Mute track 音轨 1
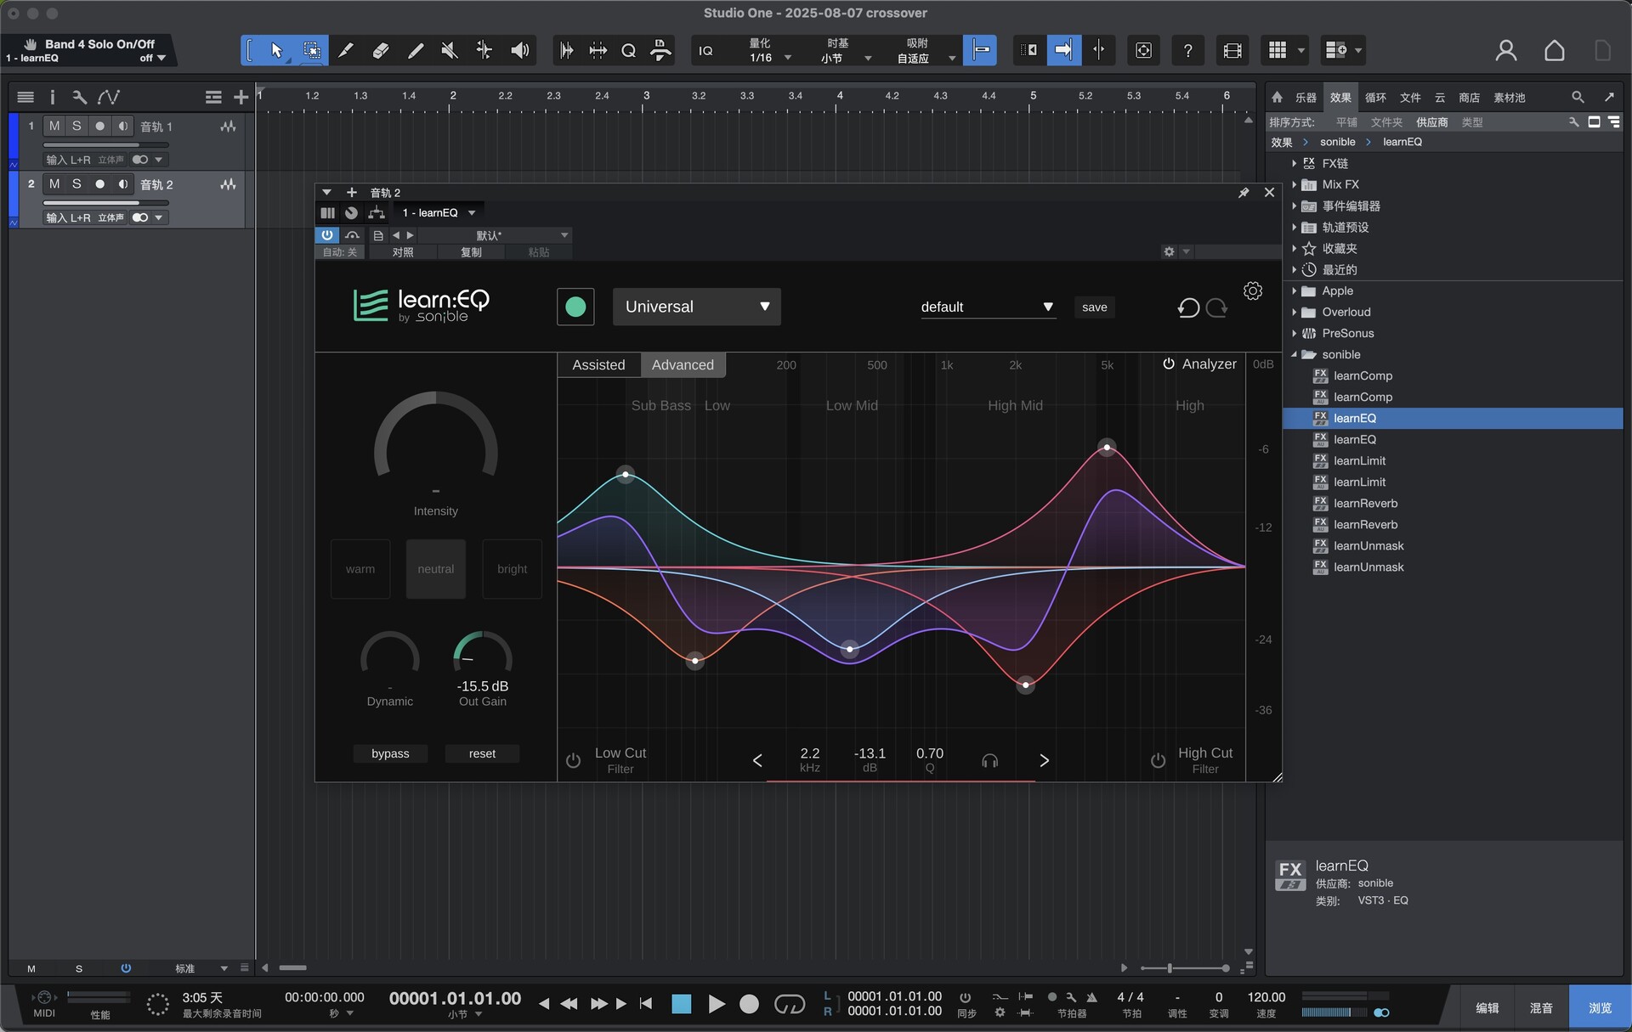 coord(54,127)
